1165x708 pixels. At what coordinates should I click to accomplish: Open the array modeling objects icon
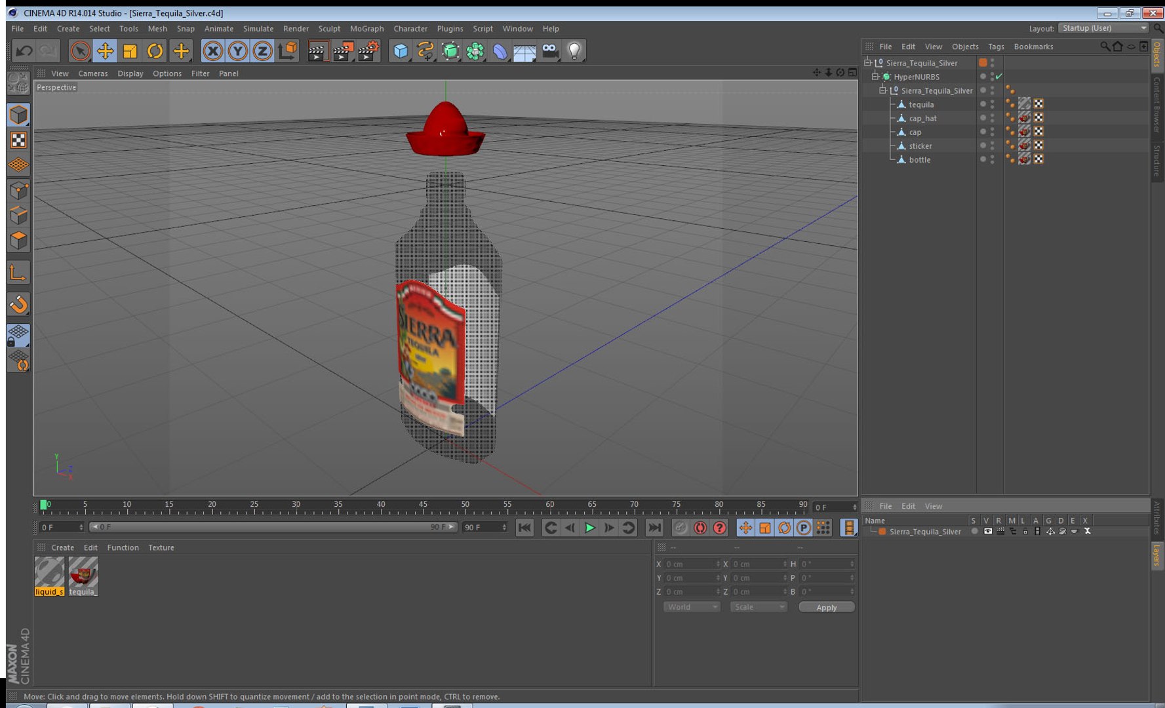pos(475,50)
